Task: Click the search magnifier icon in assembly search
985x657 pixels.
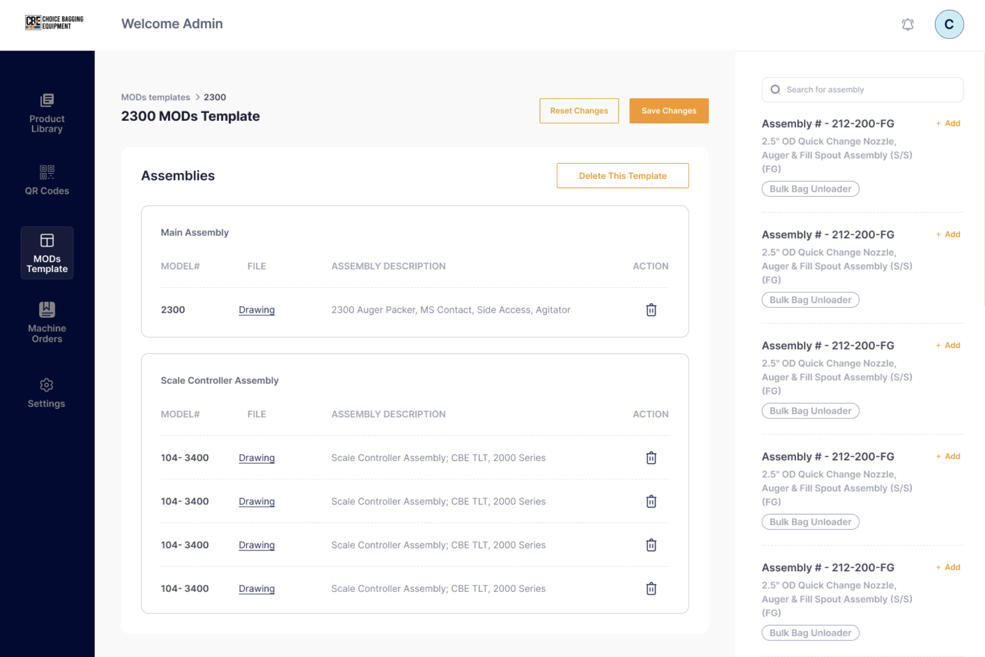Action: 775,89
